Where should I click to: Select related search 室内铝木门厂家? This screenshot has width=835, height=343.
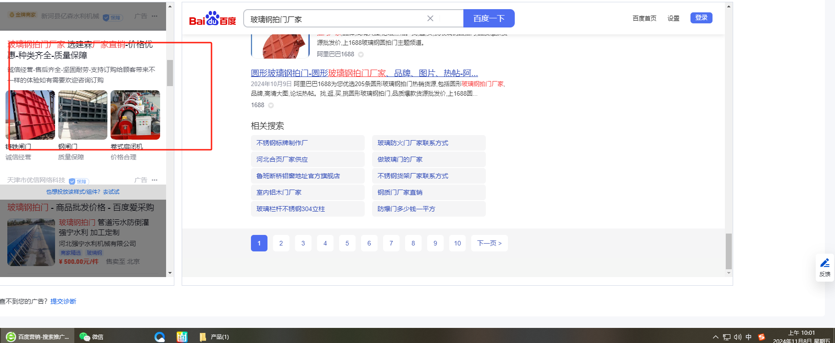click(308, 192)
